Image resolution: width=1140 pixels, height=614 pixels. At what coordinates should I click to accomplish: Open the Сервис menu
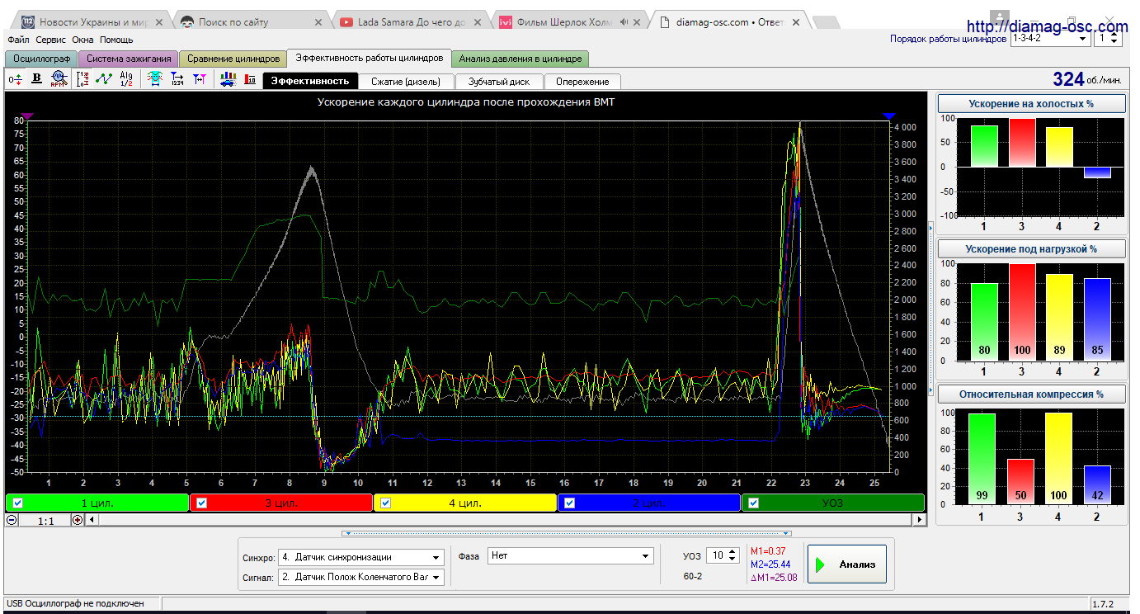pos(51,39)
